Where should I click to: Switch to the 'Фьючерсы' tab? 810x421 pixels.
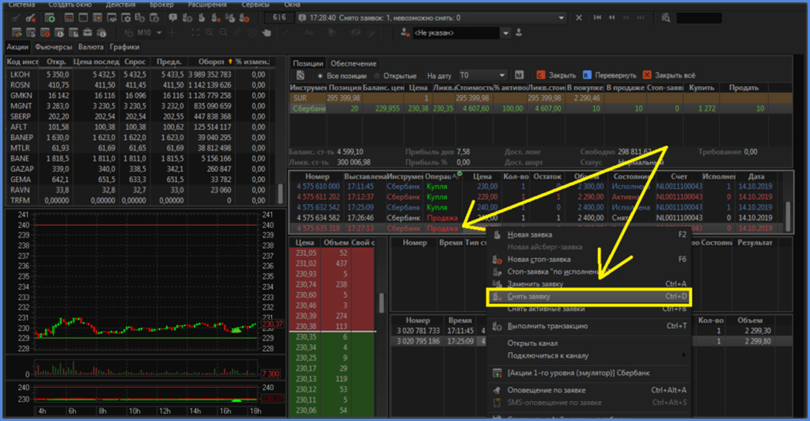point(53,47)
